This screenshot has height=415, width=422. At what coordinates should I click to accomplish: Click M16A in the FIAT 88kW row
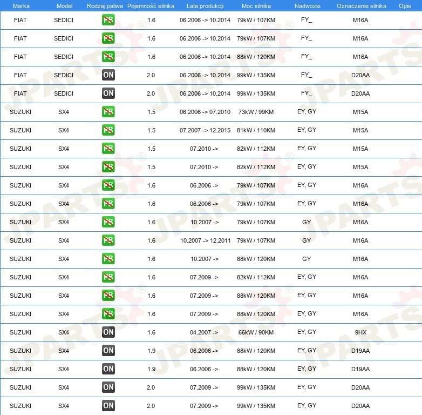pos(360,57)
